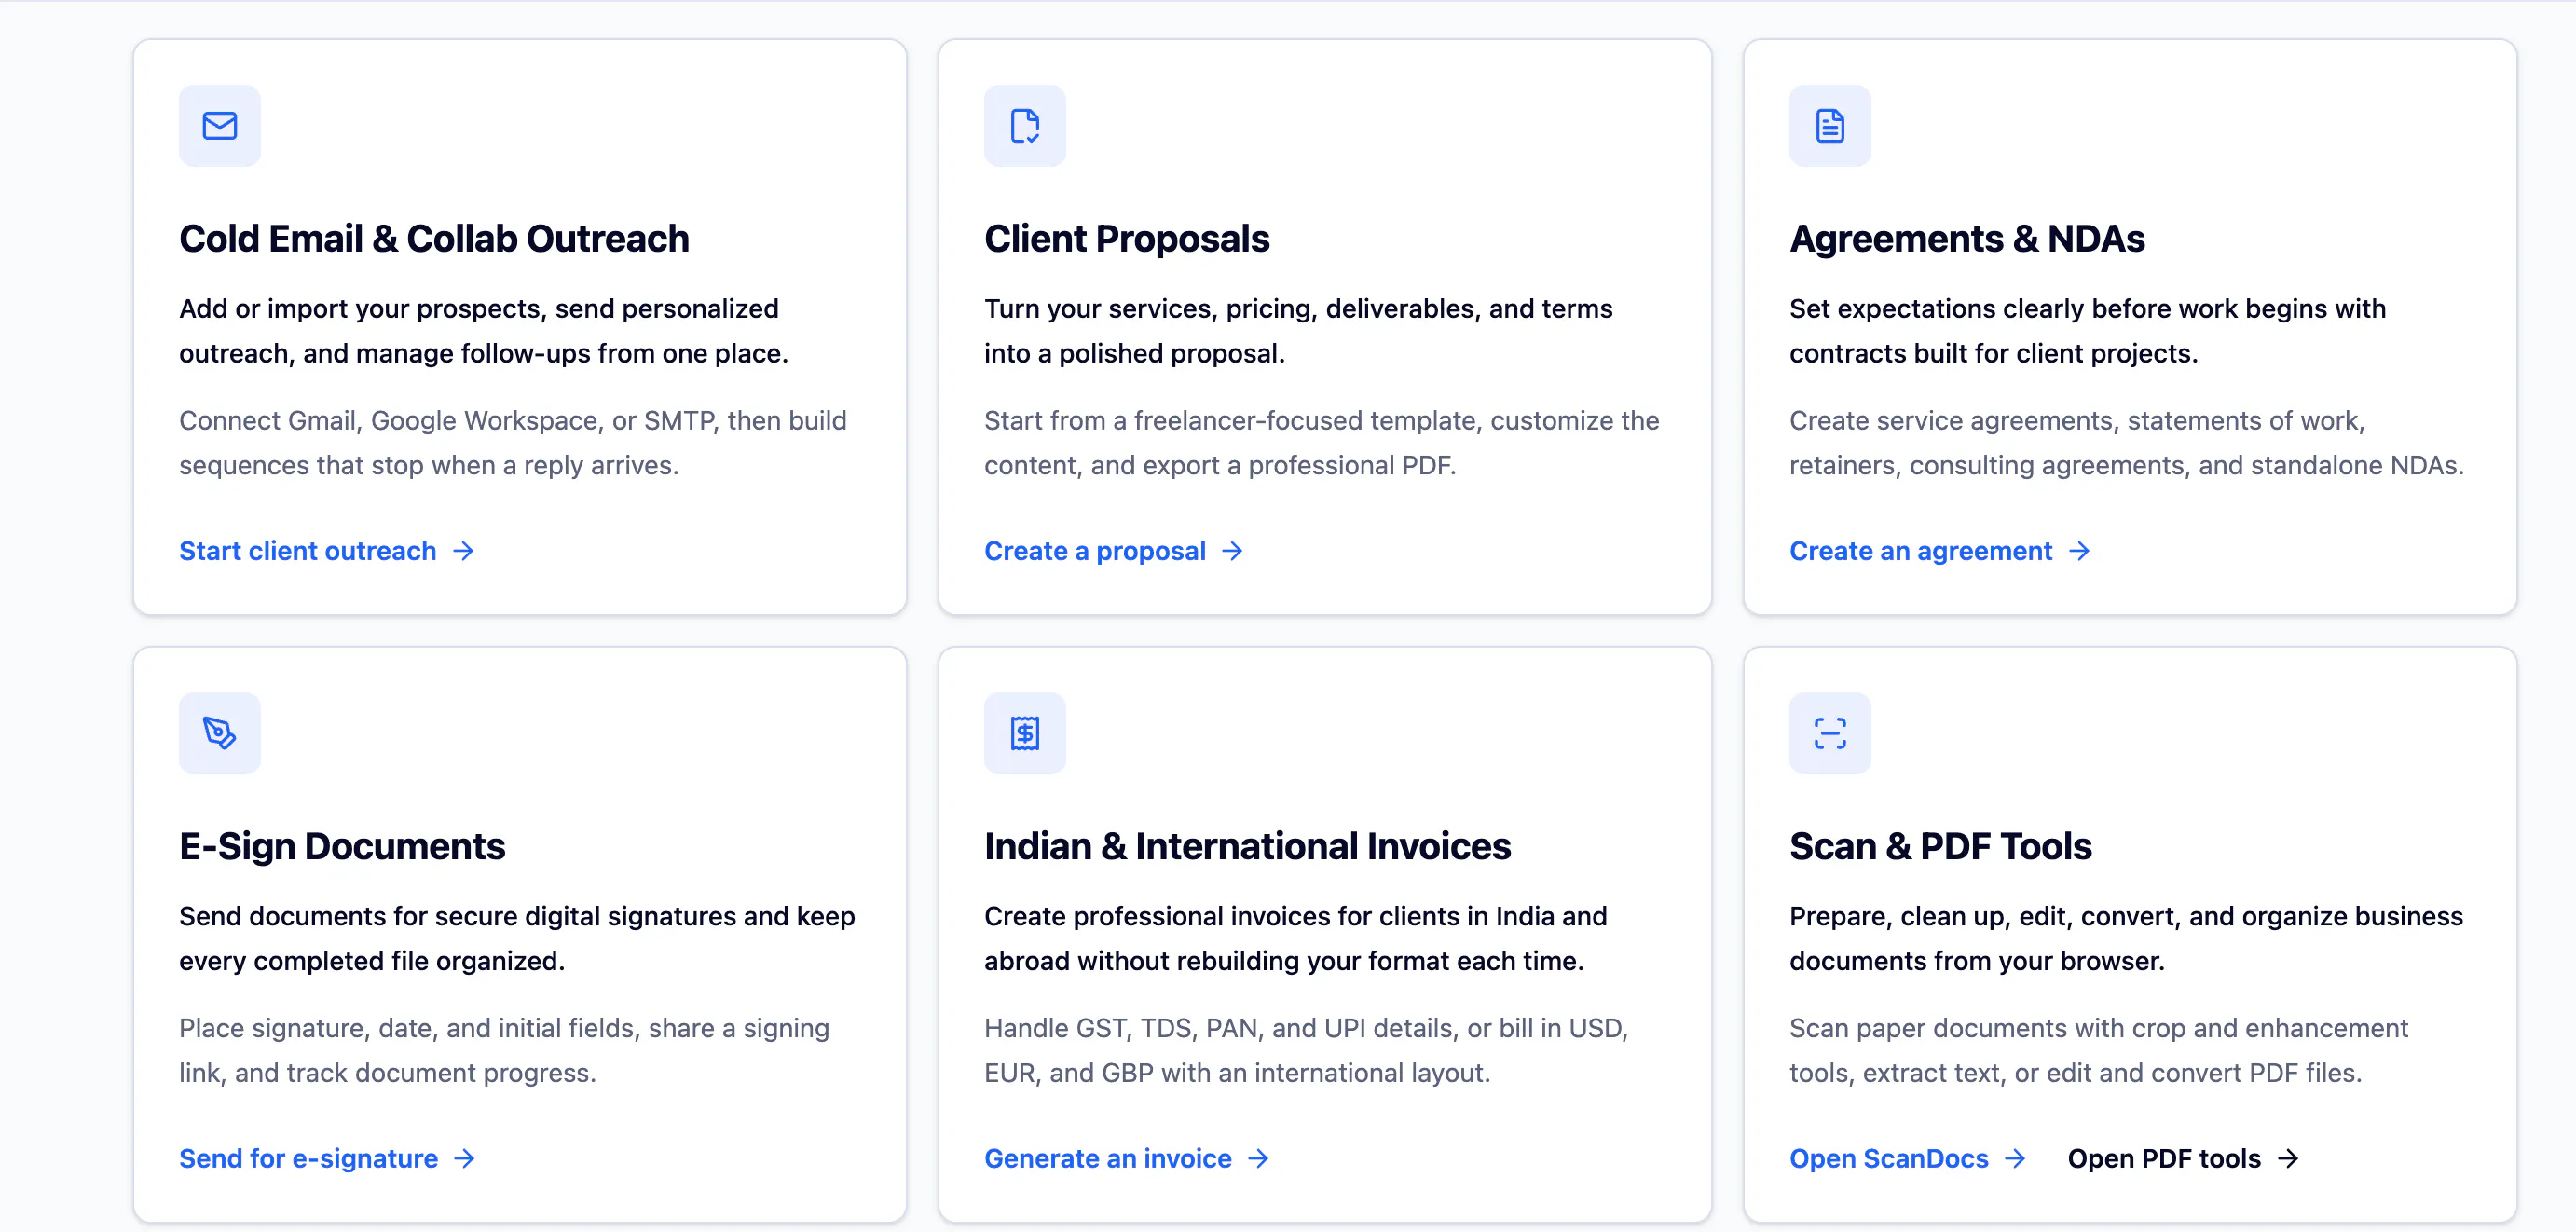Screen dimensions: 2576x1232
Task: Select the Scan & PDF Tools heading
Action: (x=1940, y=846)
